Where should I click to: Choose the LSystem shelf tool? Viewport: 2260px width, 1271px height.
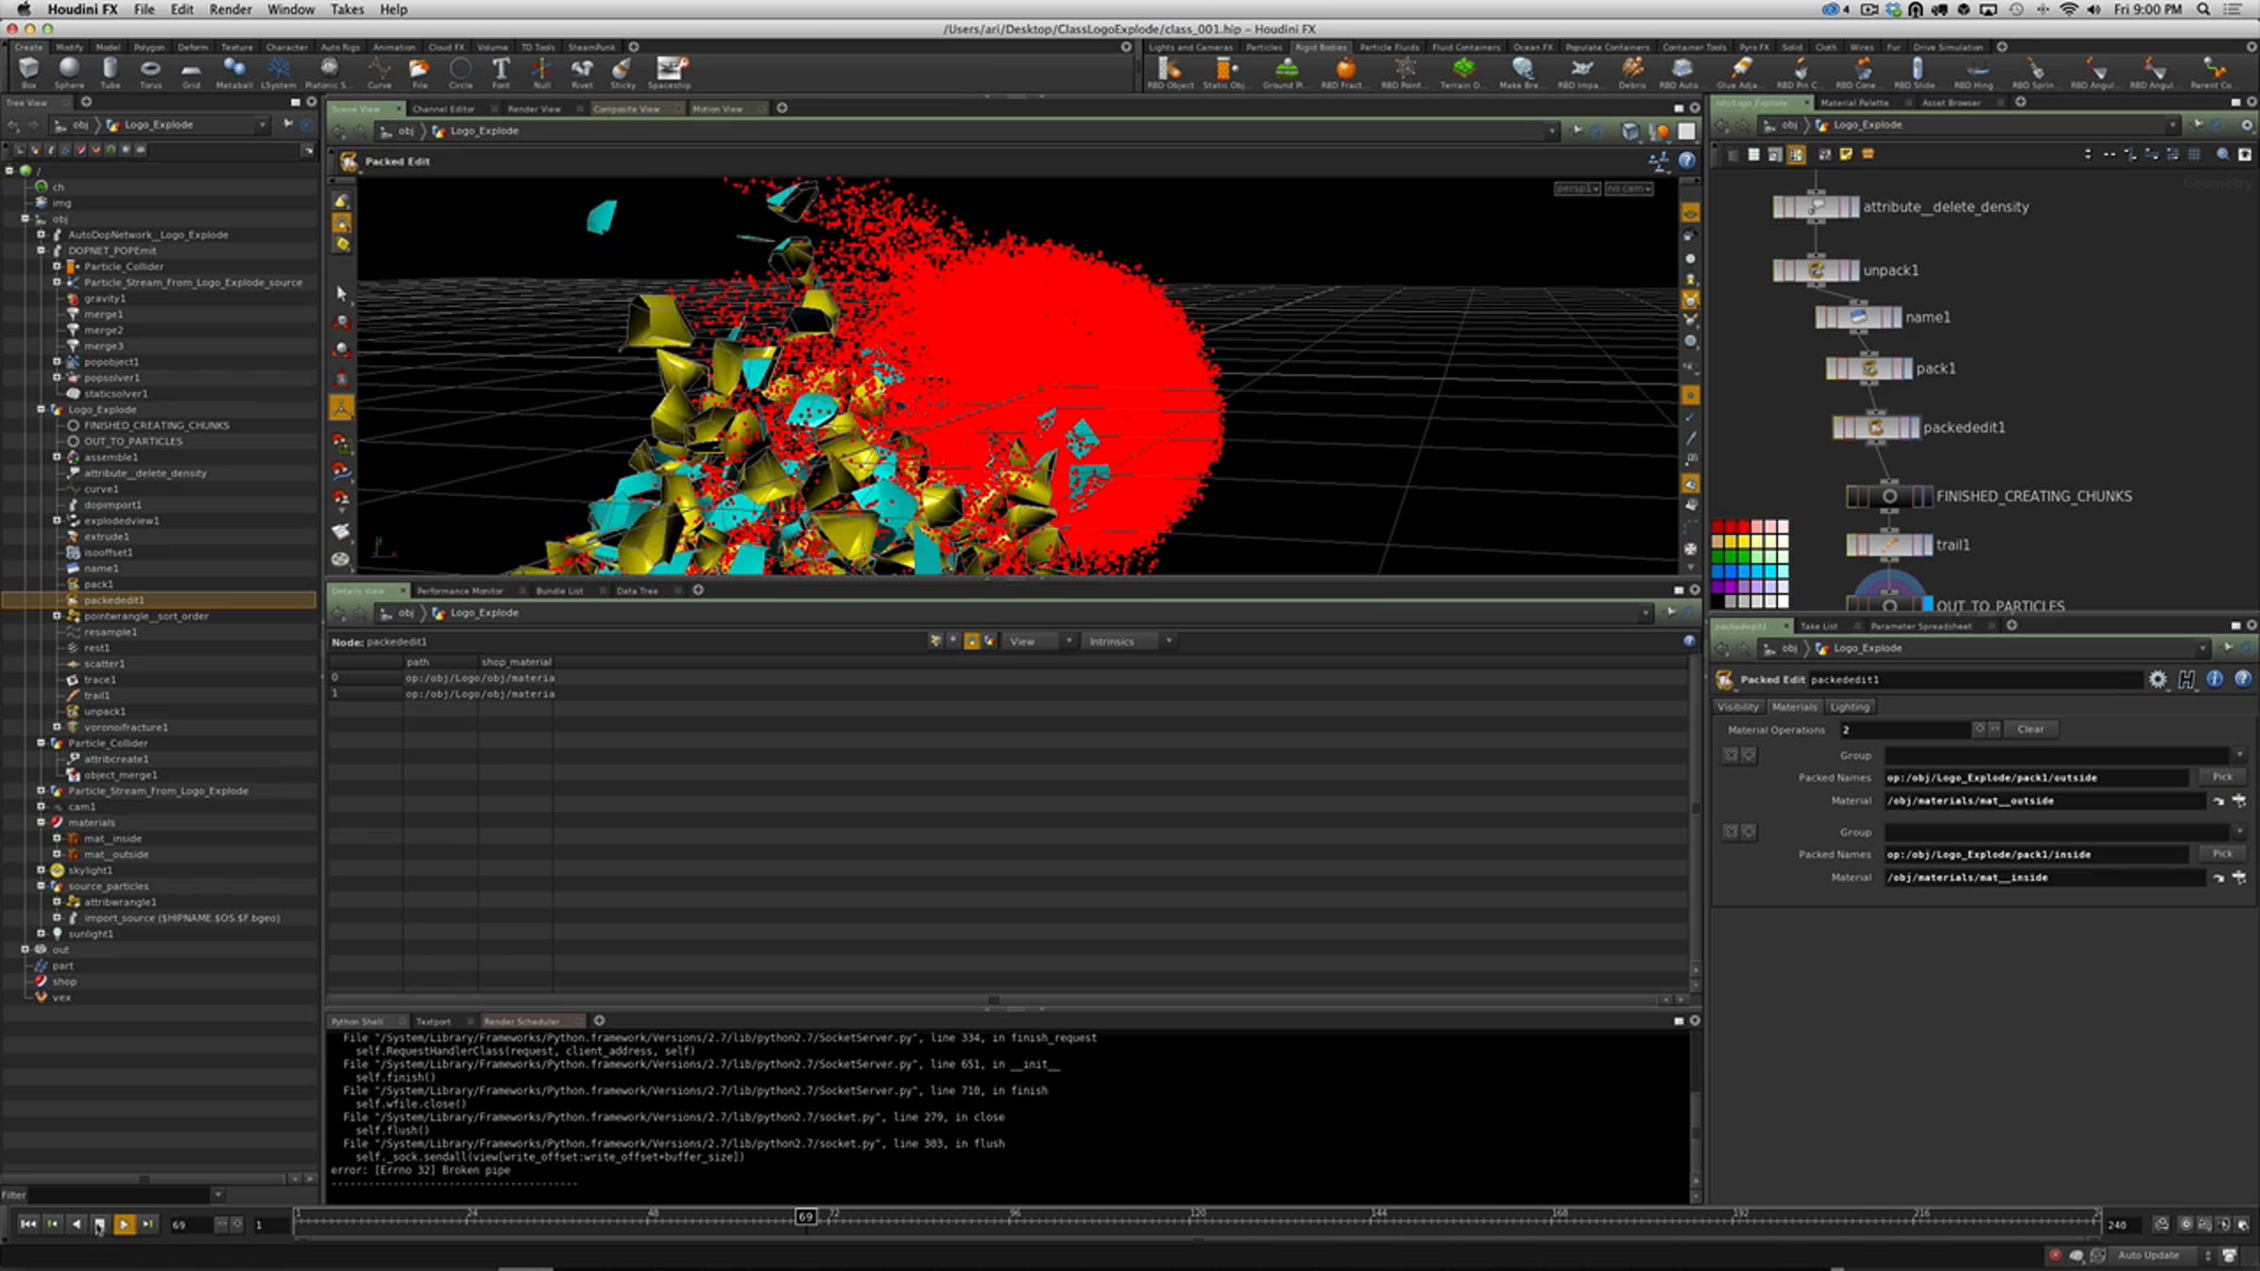tap(279, 72)
